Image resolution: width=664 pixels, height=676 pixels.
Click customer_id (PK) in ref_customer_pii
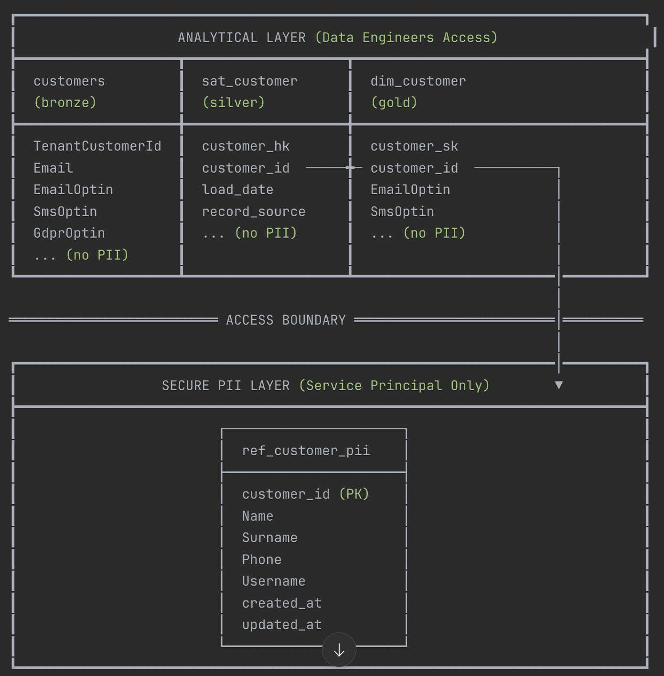click(306, 494)
